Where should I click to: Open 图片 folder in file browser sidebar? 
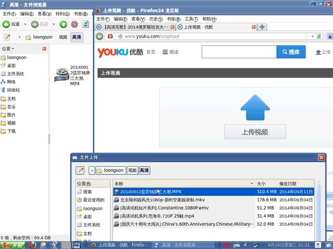coord(8,115)
